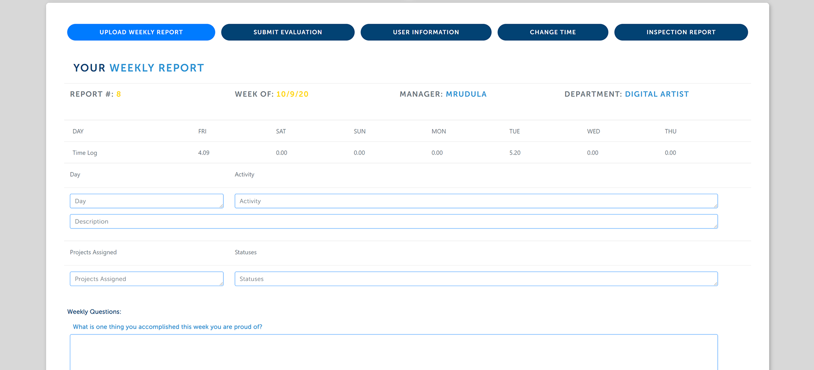This screenshot has height=370, width=814.
Task: Click the Statuses column label
Action: [246, 252]
